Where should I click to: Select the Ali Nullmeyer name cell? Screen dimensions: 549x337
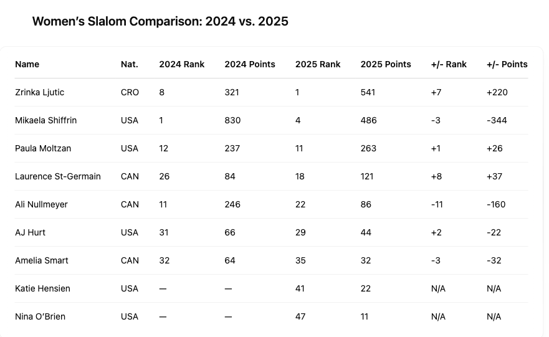42,204
